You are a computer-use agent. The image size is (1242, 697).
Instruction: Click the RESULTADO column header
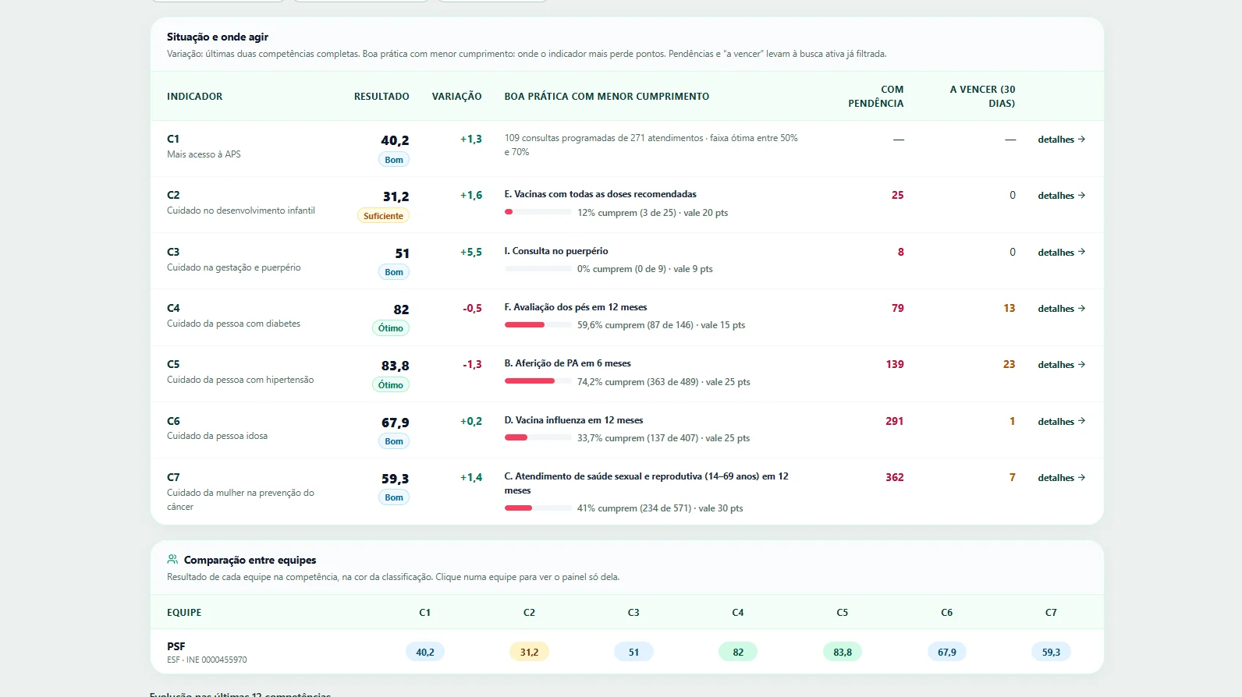point(381,97)
